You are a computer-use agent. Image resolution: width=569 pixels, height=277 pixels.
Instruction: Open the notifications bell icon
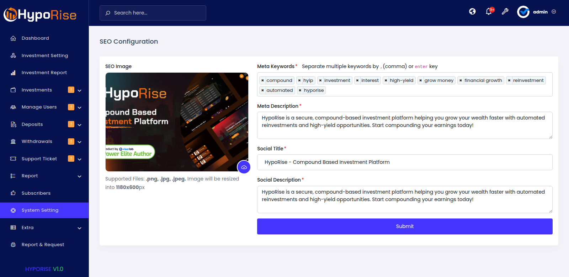tap(489, 12)
